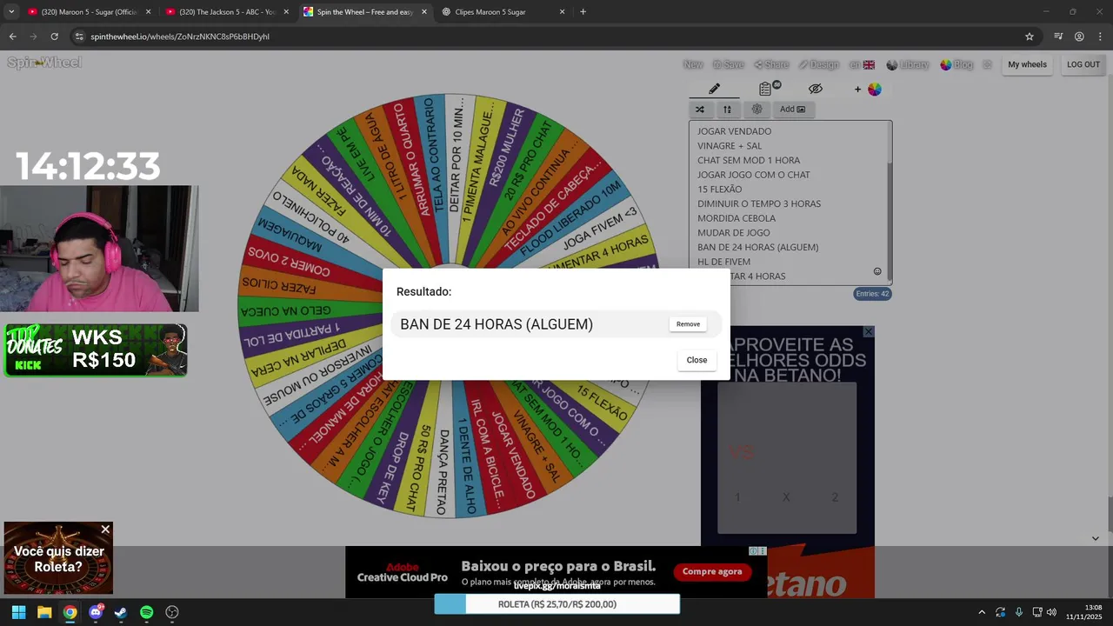Close the Resultado dialog
1113x626 pixels.
(696, 360)
